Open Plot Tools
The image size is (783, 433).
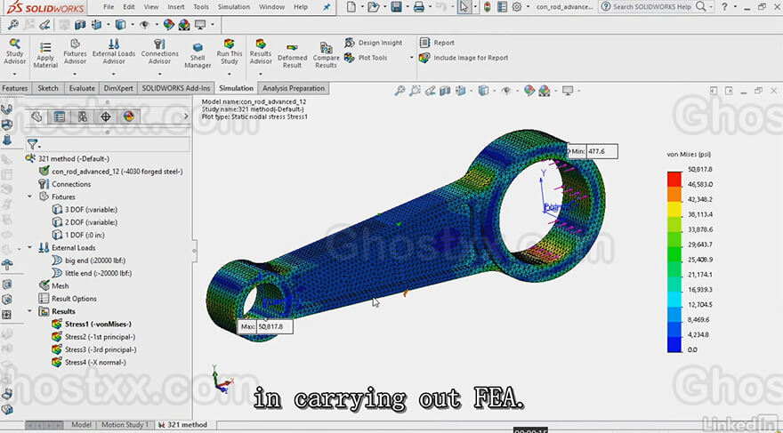(x=366, y=58)
